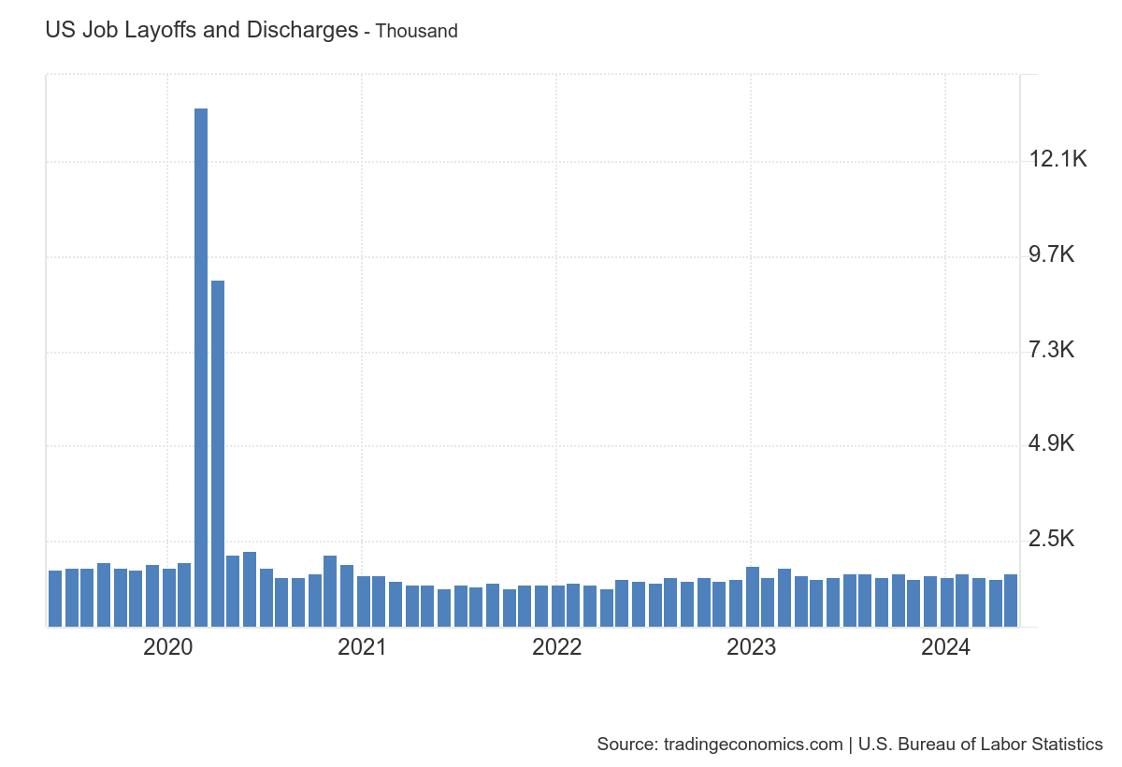Click the rightmost bar in the chart
The width and height of the screenshot is (1122, 767).
(1010, 600)
